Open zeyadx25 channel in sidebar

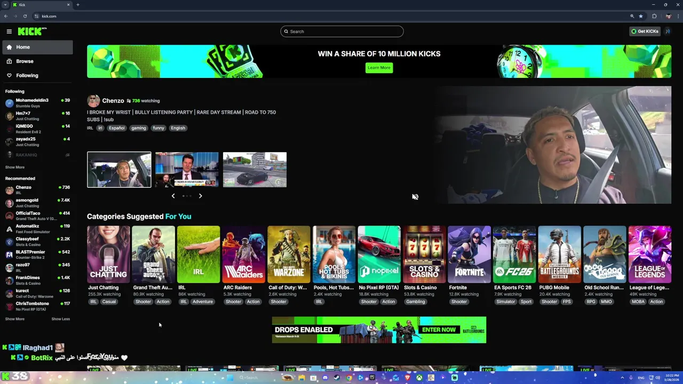(x=37, y=142)
